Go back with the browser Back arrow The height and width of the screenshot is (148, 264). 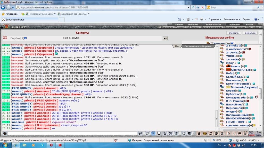pyautogui.click(x=3, y=7)
